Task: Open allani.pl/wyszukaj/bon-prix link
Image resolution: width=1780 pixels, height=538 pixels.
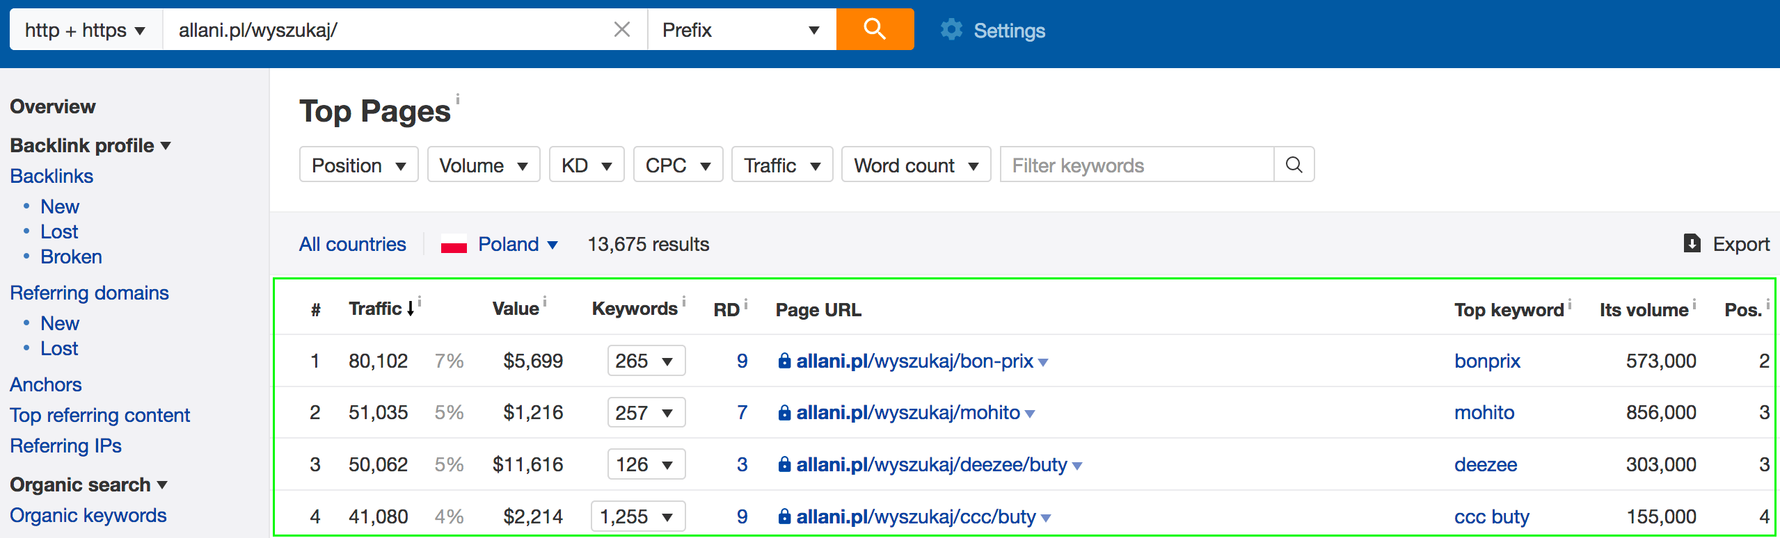Action: (x=914, y=361)
